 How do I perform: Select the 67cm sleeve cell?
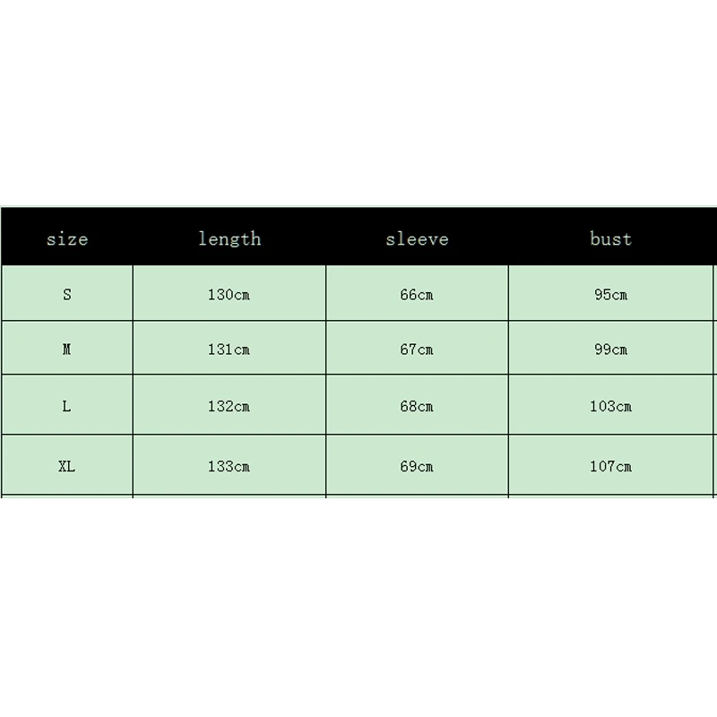pyautogui.click(x=417, y=350)
